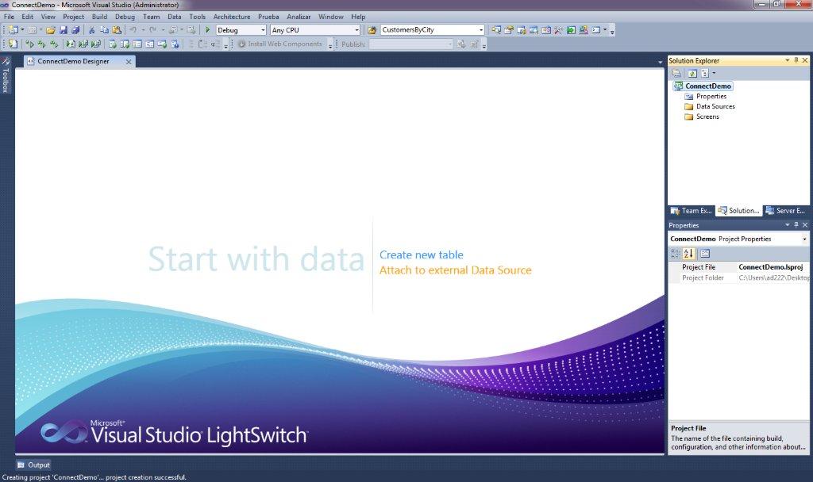The image size is (813, 482).
Task: Start debugging with the green play arrow
Action: pyautogui.click(x=207, y=30)
